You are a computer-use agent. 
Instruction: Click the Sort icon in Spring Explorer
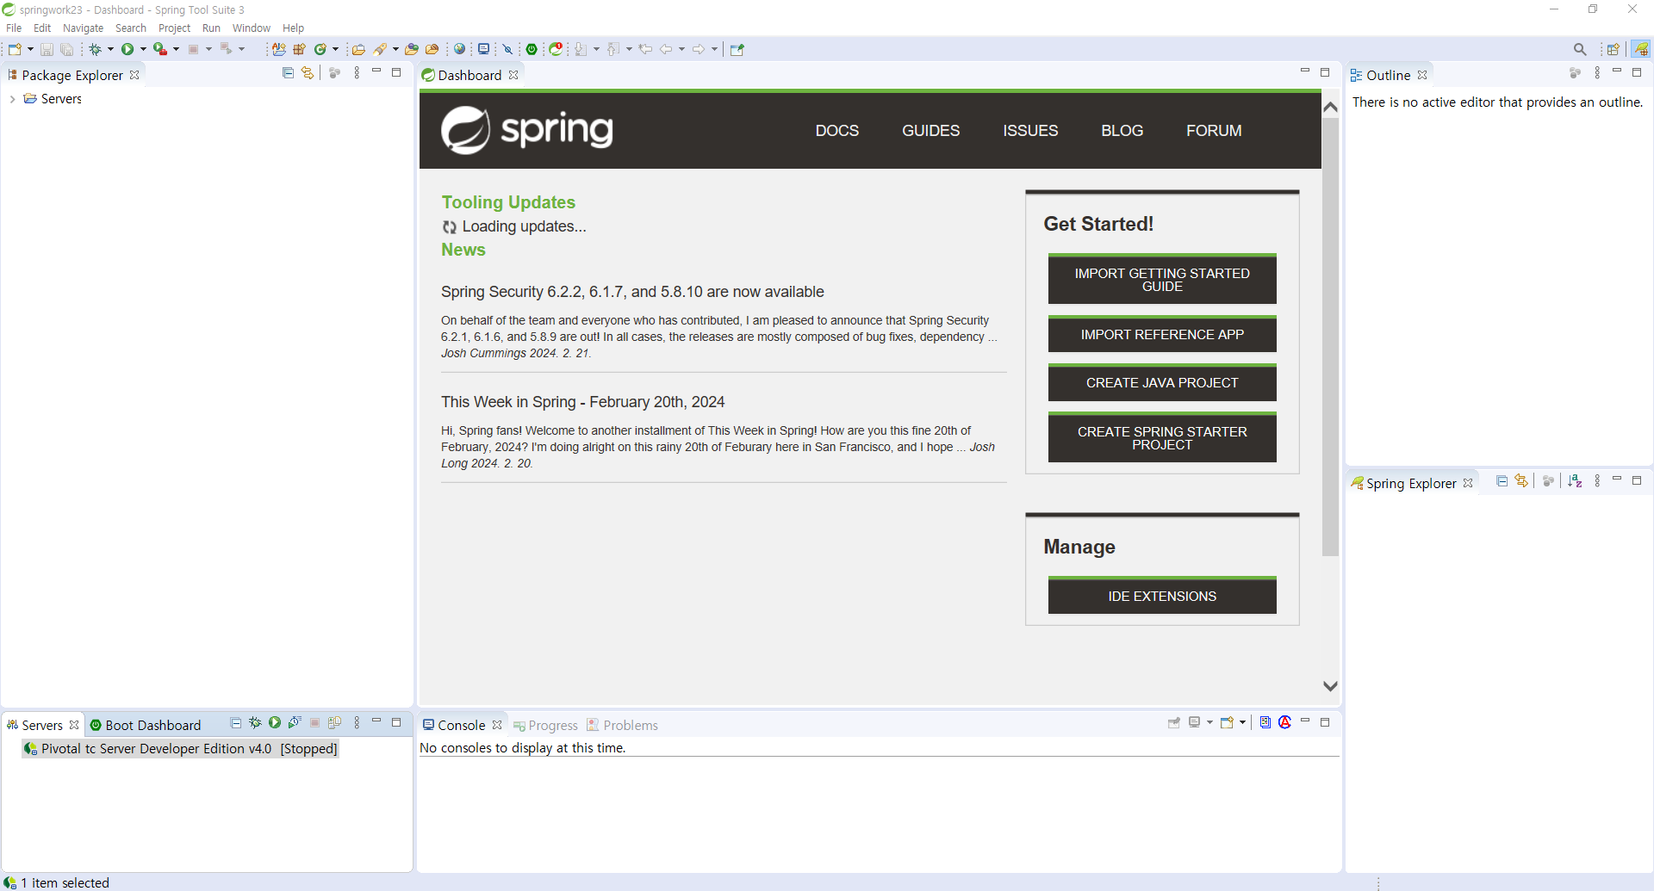pyautogui.click(x=1575, y=481)
